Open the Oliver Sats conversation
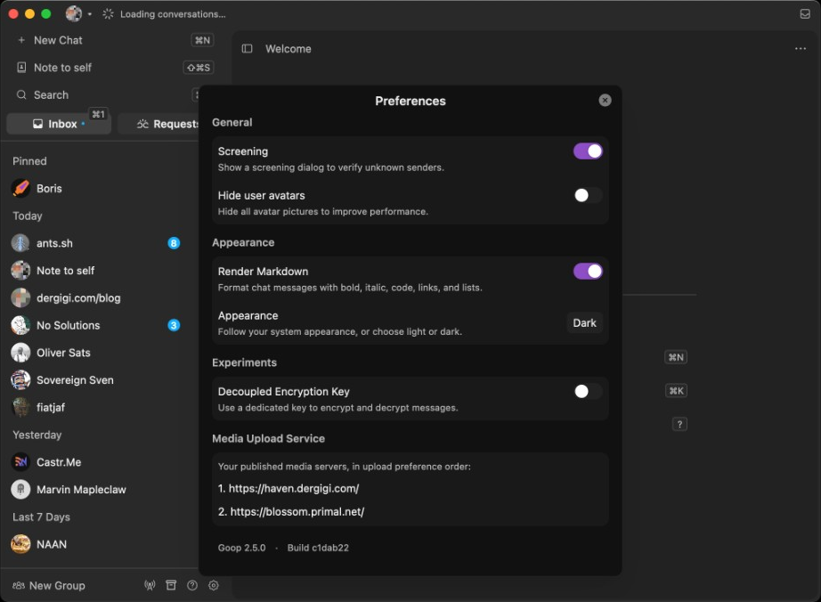 point(100,353)
